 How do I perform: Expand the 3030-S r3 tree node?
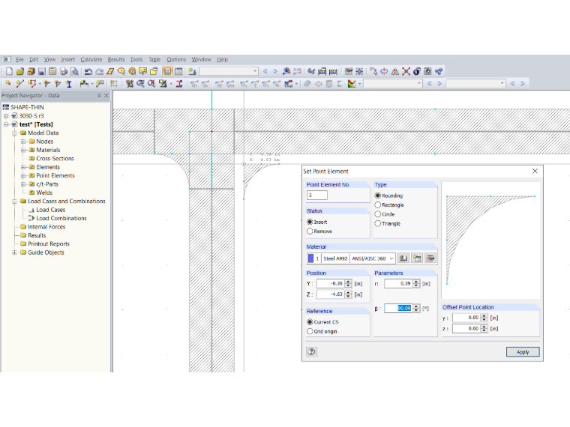coord(6,116)
